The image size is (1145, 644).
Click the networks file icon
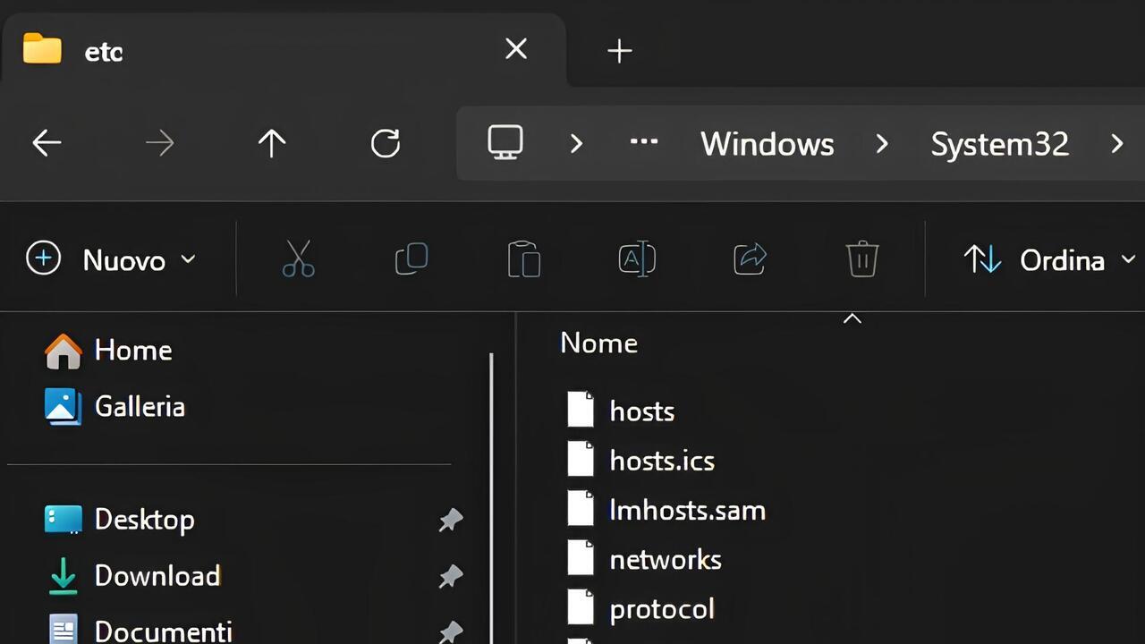click(581, 559)
